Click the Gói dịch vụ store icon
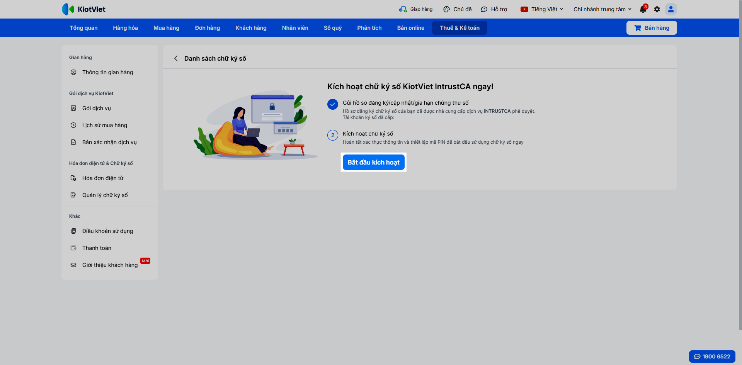The width and height of the screenshot is (742, 365). click(x=73, y=108)
